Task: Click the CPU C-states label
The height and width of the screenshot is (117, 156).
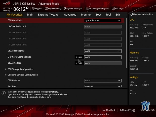Action: (14, 80)
